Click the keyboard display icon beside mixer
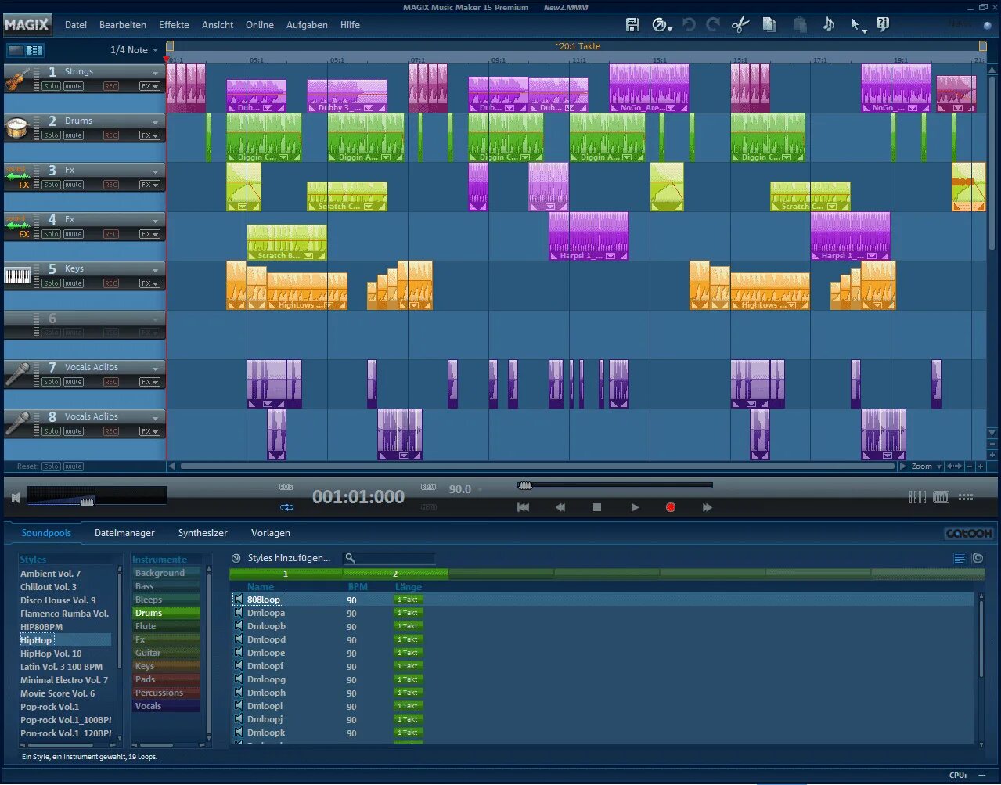The width and height of the screenshot is (1001, 785). (x=942, y=497)
